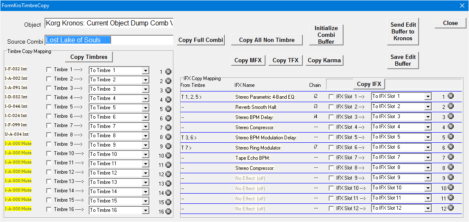The image size is (469, 222).
Task: Click the round indicator beside Timbre 4
Action: point(168,100)
